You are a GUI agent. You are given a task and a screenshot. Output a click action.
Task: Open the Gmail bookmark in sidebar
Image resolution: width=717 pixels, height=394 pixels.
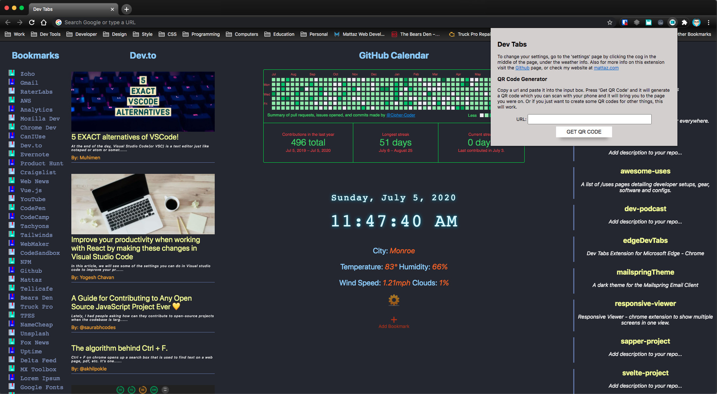(29, 83)
